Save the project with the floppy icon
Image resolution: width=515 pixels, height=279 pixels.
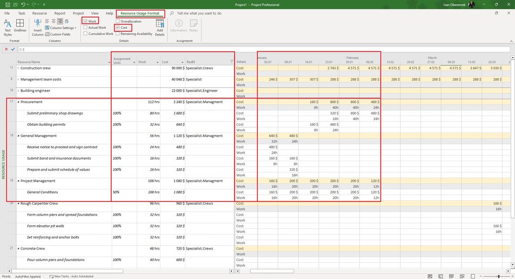coord(8,4)
